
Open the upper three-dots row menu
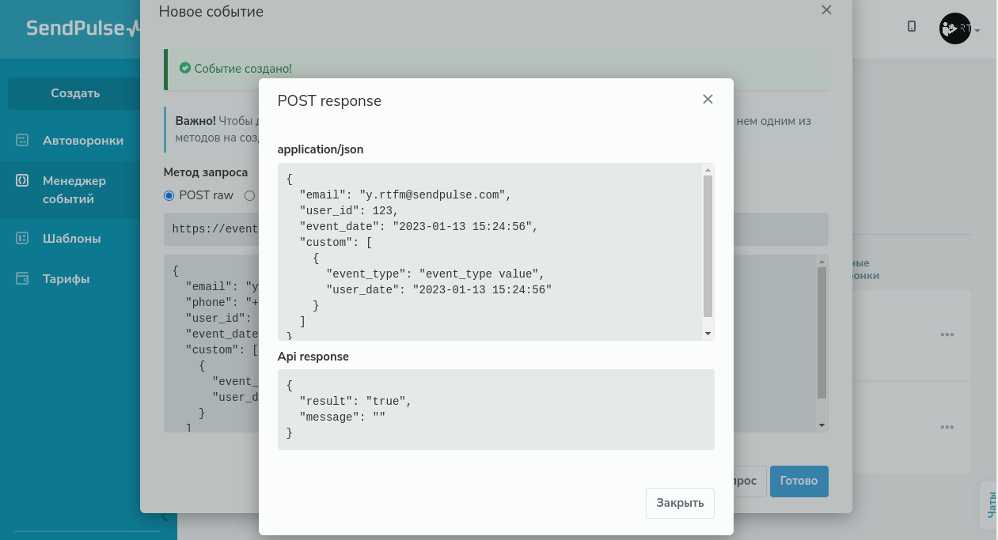coord(947,334)
